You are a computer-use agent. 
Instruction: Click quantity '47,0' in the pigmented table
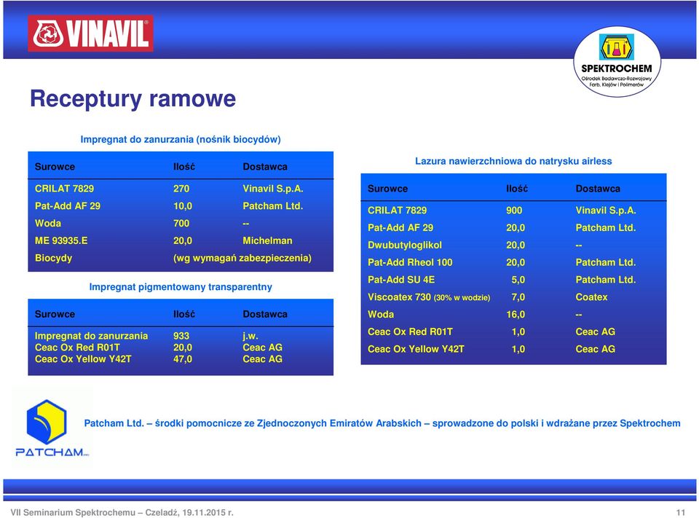183,358
